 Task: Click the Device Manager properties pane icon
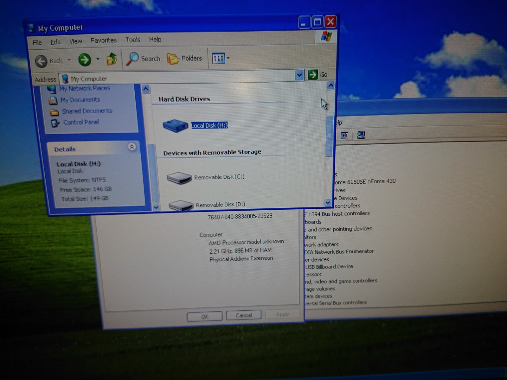click(344, 136)
